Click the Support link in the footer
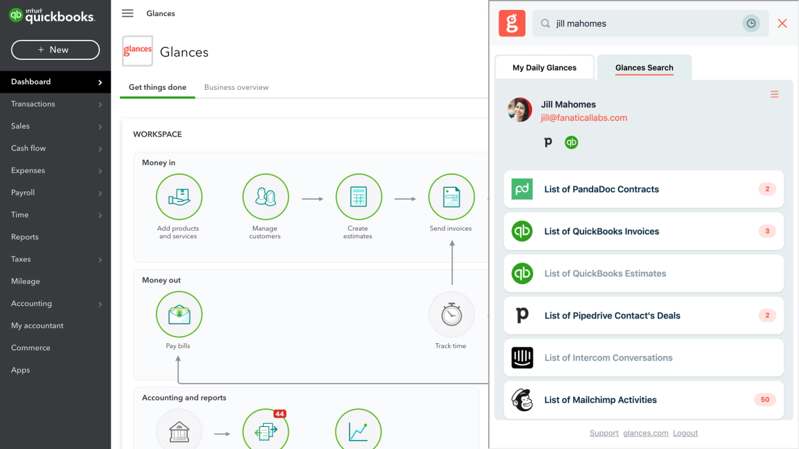Screen dimensions: 799x449 point(604,433)
